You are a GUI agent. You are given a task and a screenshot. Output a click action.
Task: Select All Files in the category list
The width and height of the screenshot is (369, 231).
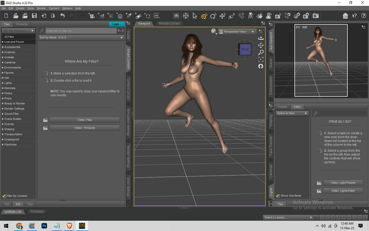click(x=19, y=37)
